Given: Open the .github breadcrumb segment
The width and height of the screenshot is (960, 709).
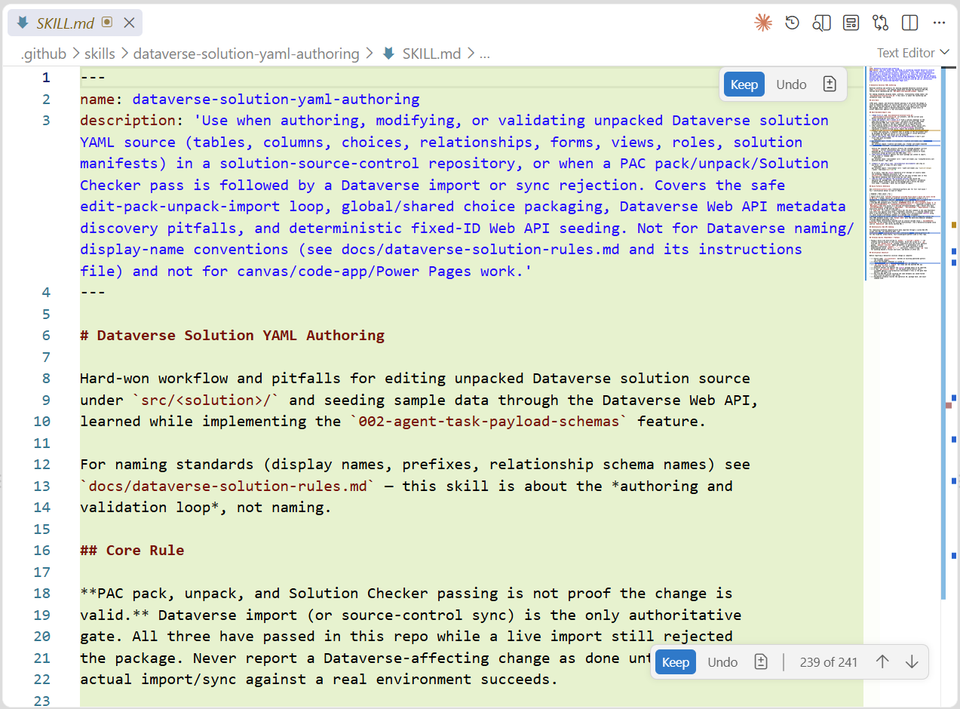Looking at the screenshot, I should click(x=44, y=54).
